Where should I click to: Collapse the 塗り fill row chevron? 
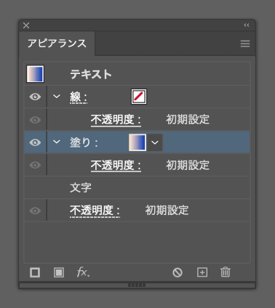(x=57, y=142)
